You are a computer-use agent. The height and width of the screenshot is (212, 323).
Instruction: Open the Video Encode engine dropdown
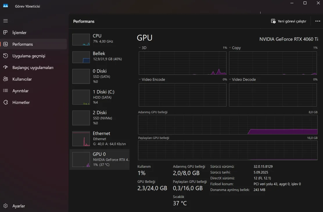tap(140, 79)
